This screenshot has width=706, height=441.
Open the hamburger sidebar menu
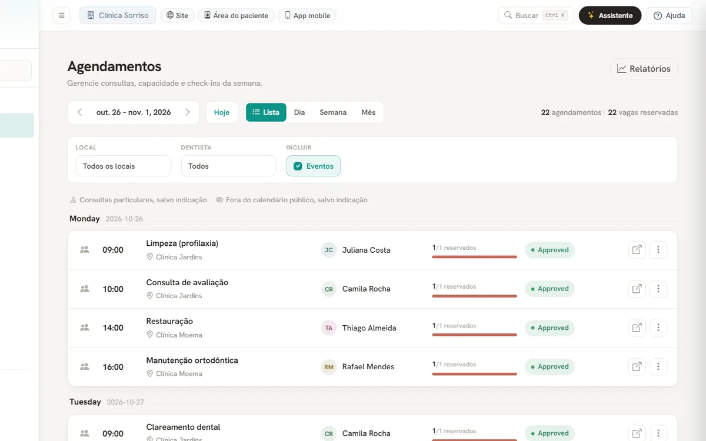click(62, 15)
